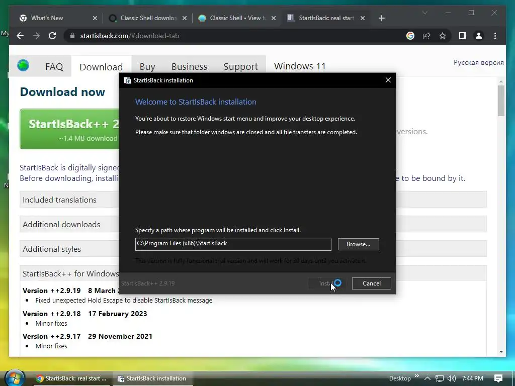Click the scrollbar down arrow
The height and width of the screenshot is (386, 515).
[x=501, y=352]
